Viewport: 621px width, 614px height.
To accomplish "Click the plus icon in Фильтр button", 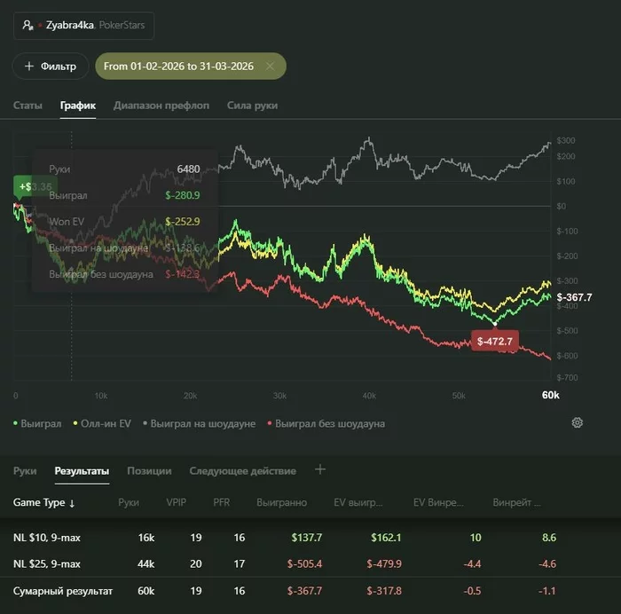I will (29, 67).
